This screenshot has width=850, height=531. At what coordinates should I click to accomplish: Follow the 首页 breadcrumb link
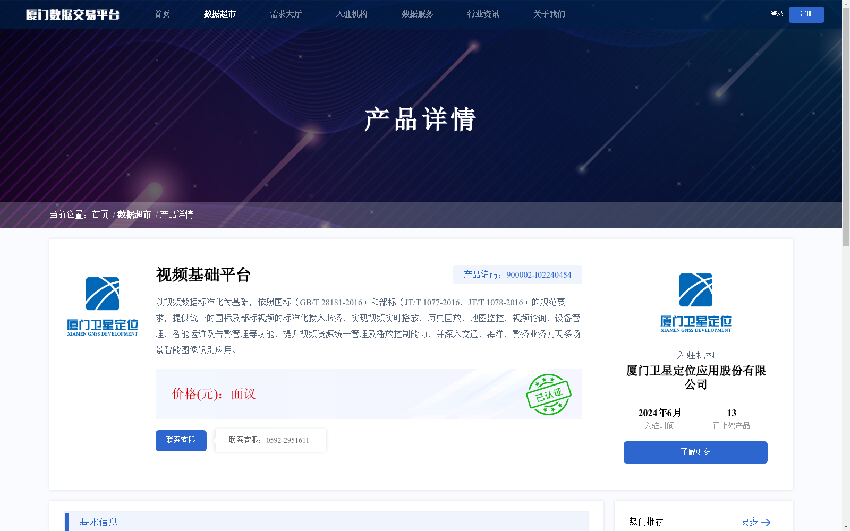[100, 215]
